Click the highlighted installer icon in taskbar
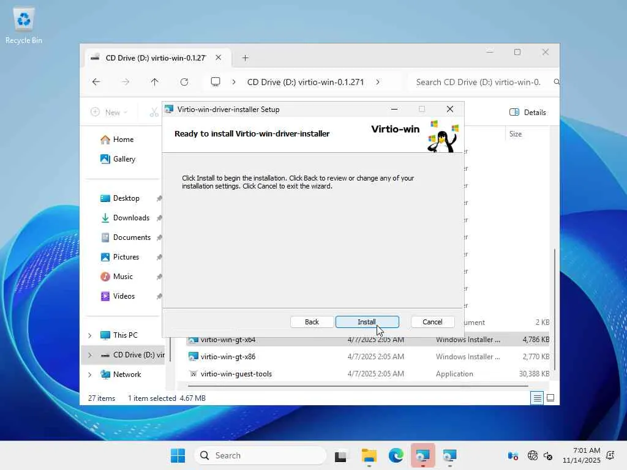 (x=422, y=455)
